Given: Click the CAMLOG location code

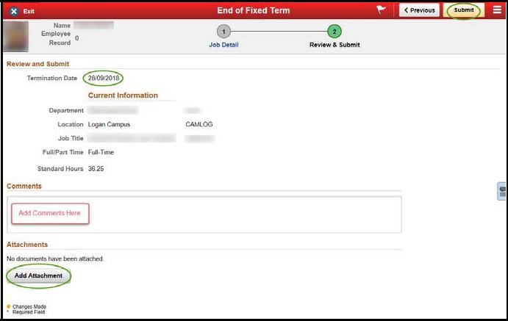Looking at the screenshot, I should (x=199, y=125).
